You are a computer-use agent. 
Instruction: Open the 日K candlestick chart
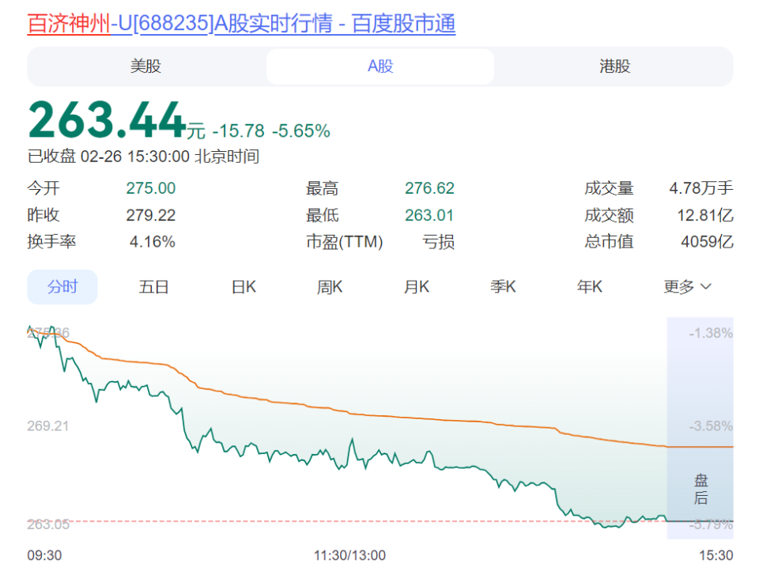click(x=242, y=287)
